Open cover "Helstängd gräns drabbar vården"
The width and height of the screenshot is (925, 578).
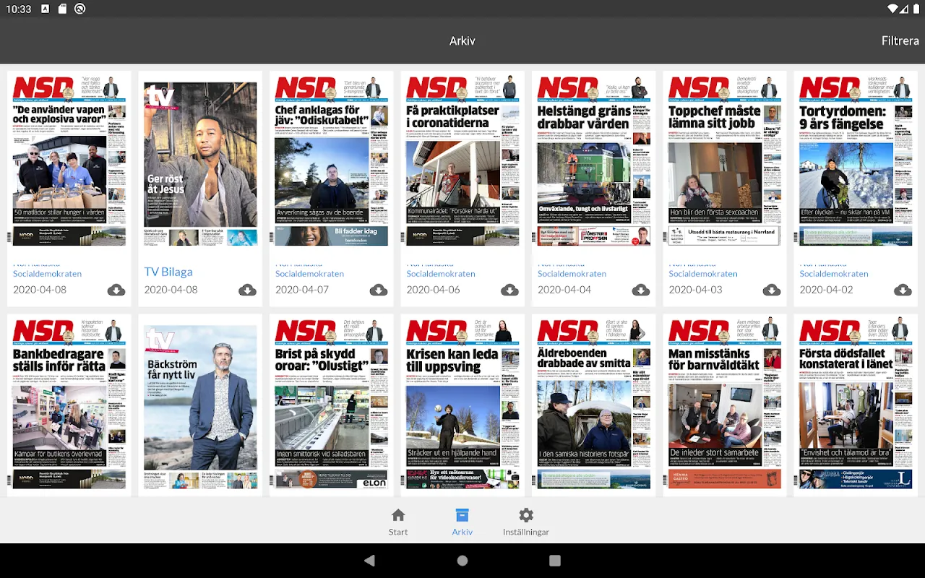click(594, 161)
